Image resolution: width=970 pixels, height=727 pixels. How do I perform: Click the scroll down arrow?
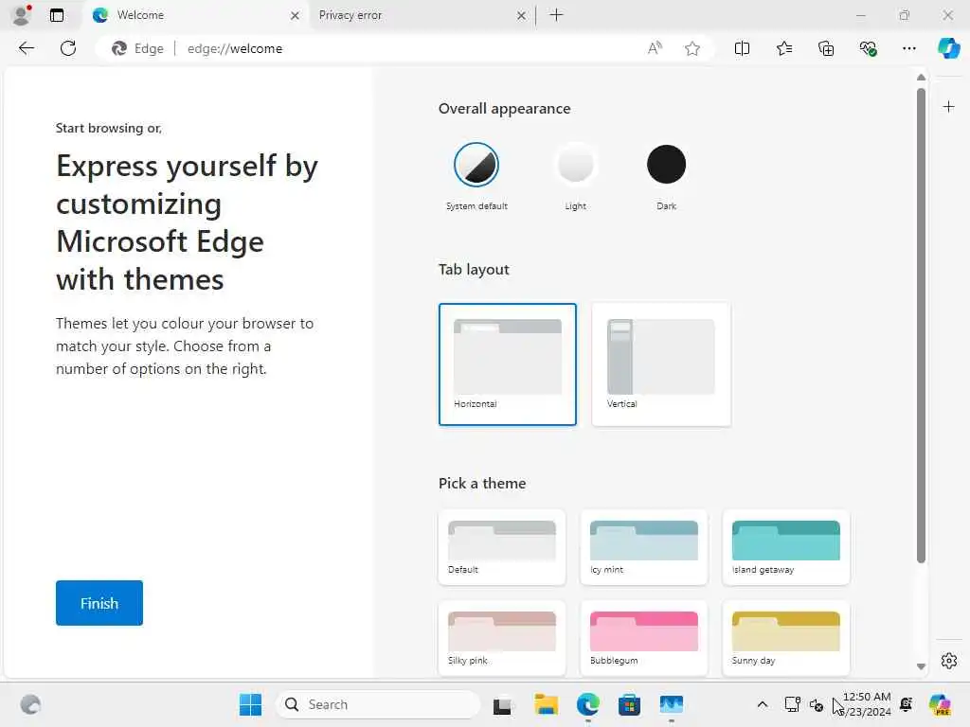(x=921, y=666)
